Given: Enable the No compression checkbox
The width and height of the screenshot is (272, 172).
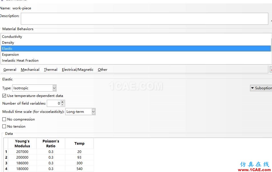Looking at the screenshot, I should point(4,119).
